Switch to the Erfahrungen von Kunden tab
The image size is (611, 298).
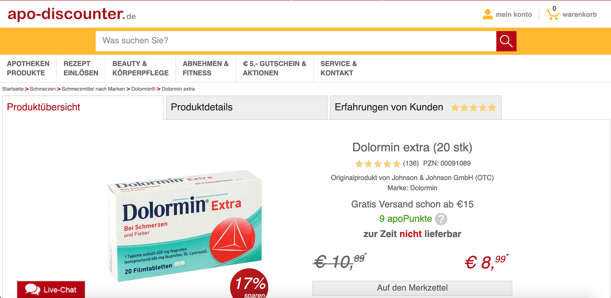point(415,107)
